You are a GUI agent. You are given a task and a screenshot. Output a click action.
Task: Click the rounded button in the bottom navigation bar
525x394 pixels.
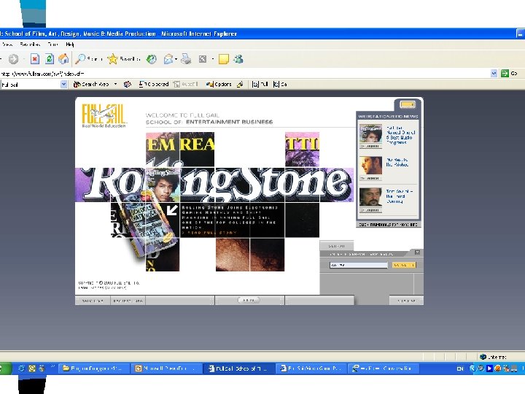pyautogui.click(x=249, y=300)
